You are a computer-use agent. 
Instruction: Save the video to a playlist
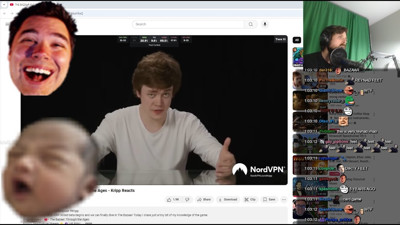click(x=269, y=199)
